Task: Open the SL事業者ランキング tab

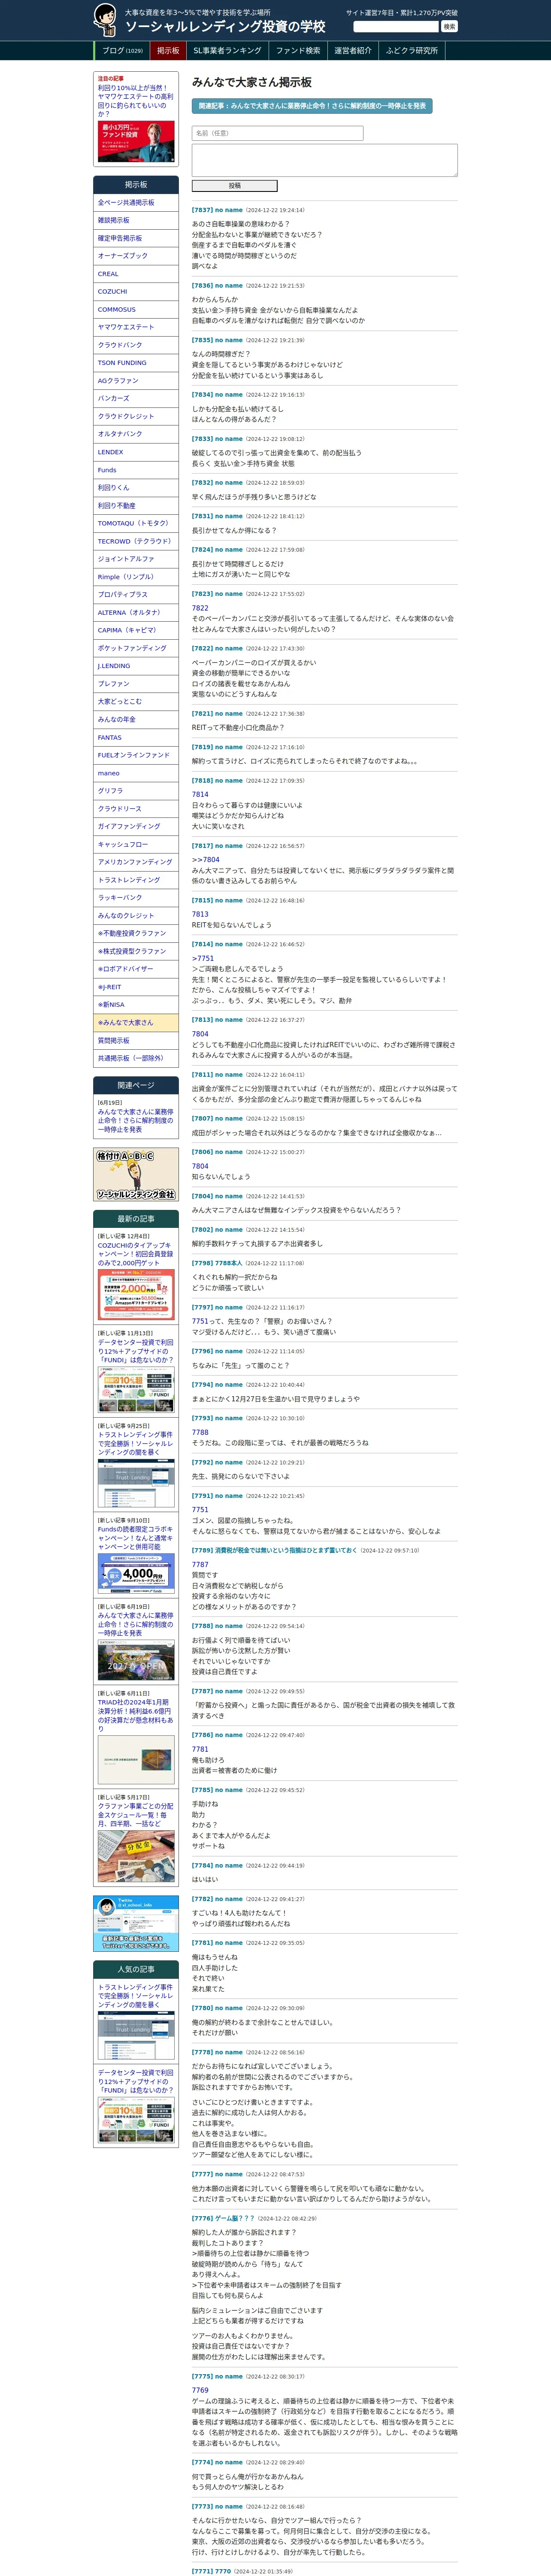Action: (227, 50)
